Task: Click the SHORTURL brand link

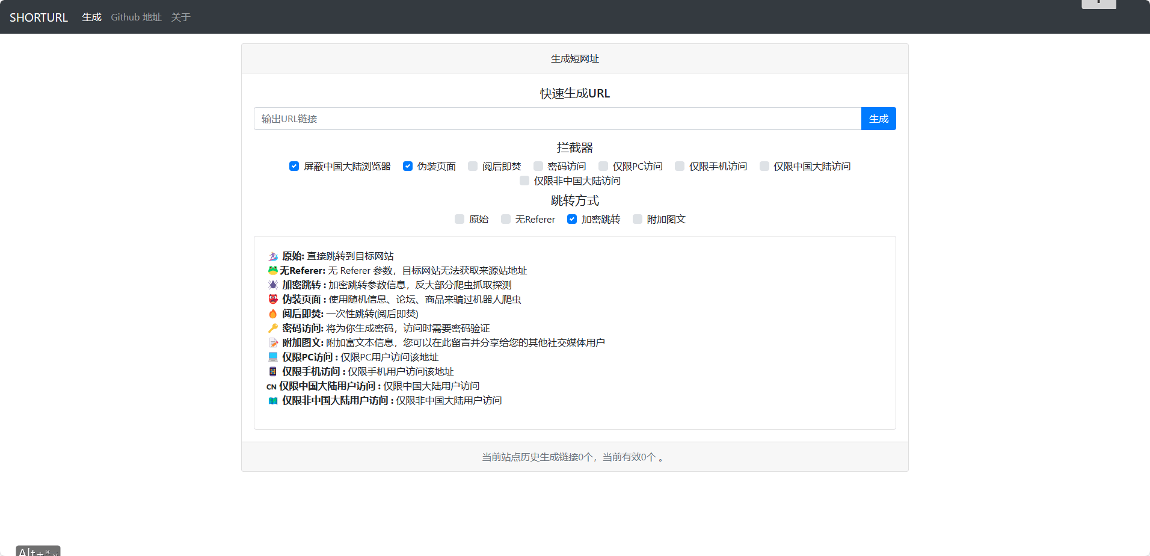Action: (x=38, y=17)
